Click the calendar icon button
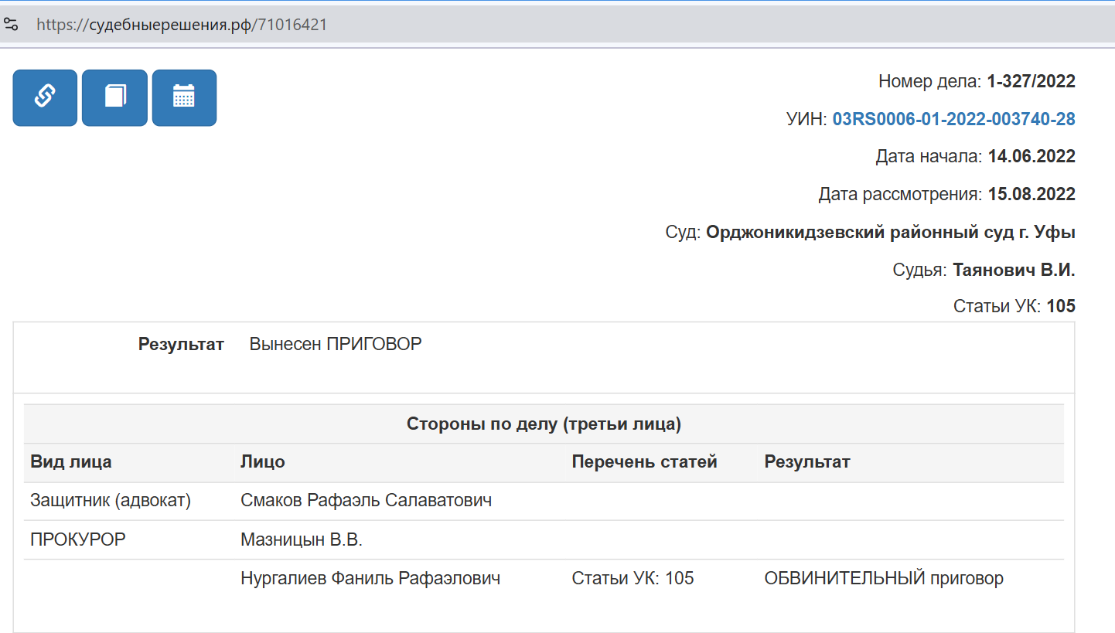This screenshot has height=633, width=1115. [x=184, y=97]
